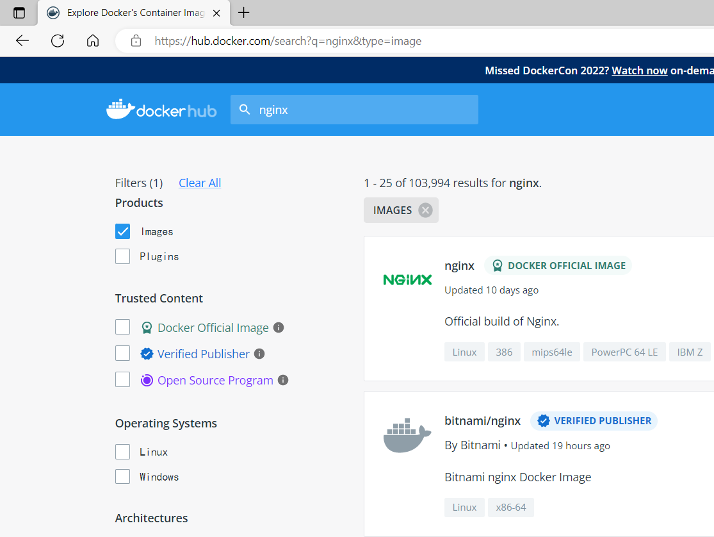Click the Images filter label
The image size is (714, 537).
point(157,231)
